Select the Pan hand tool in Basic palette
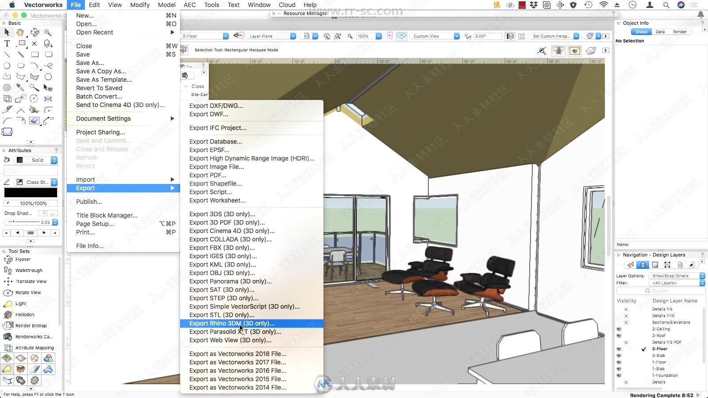 pos(20,32)
